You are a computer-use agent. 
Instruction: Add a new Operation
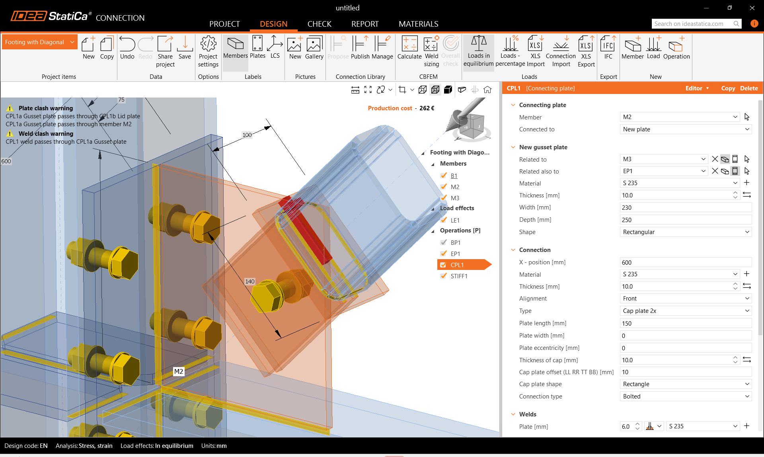point(676,48)
